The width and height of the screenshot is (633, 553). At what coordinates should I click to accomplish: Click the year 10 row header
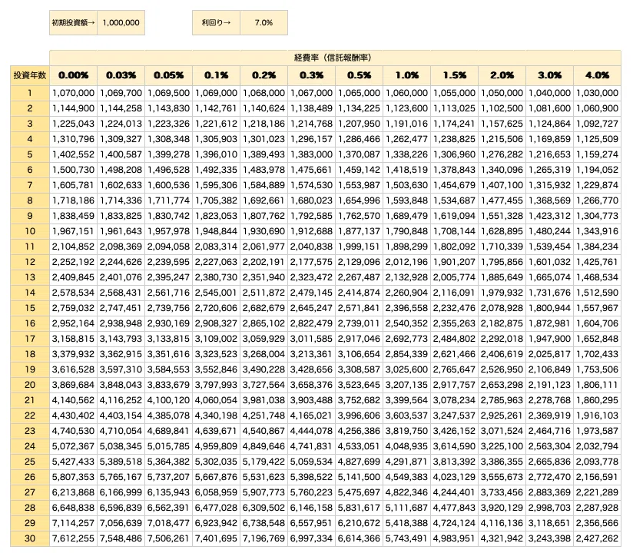(x=30, y=231)
